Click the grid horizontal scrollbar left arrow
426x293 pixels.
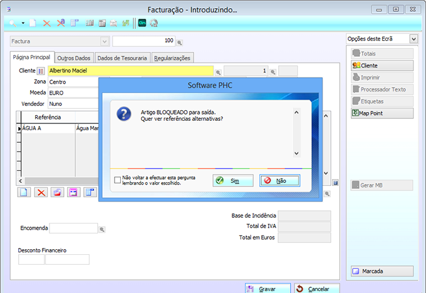[x=21, y=181]
